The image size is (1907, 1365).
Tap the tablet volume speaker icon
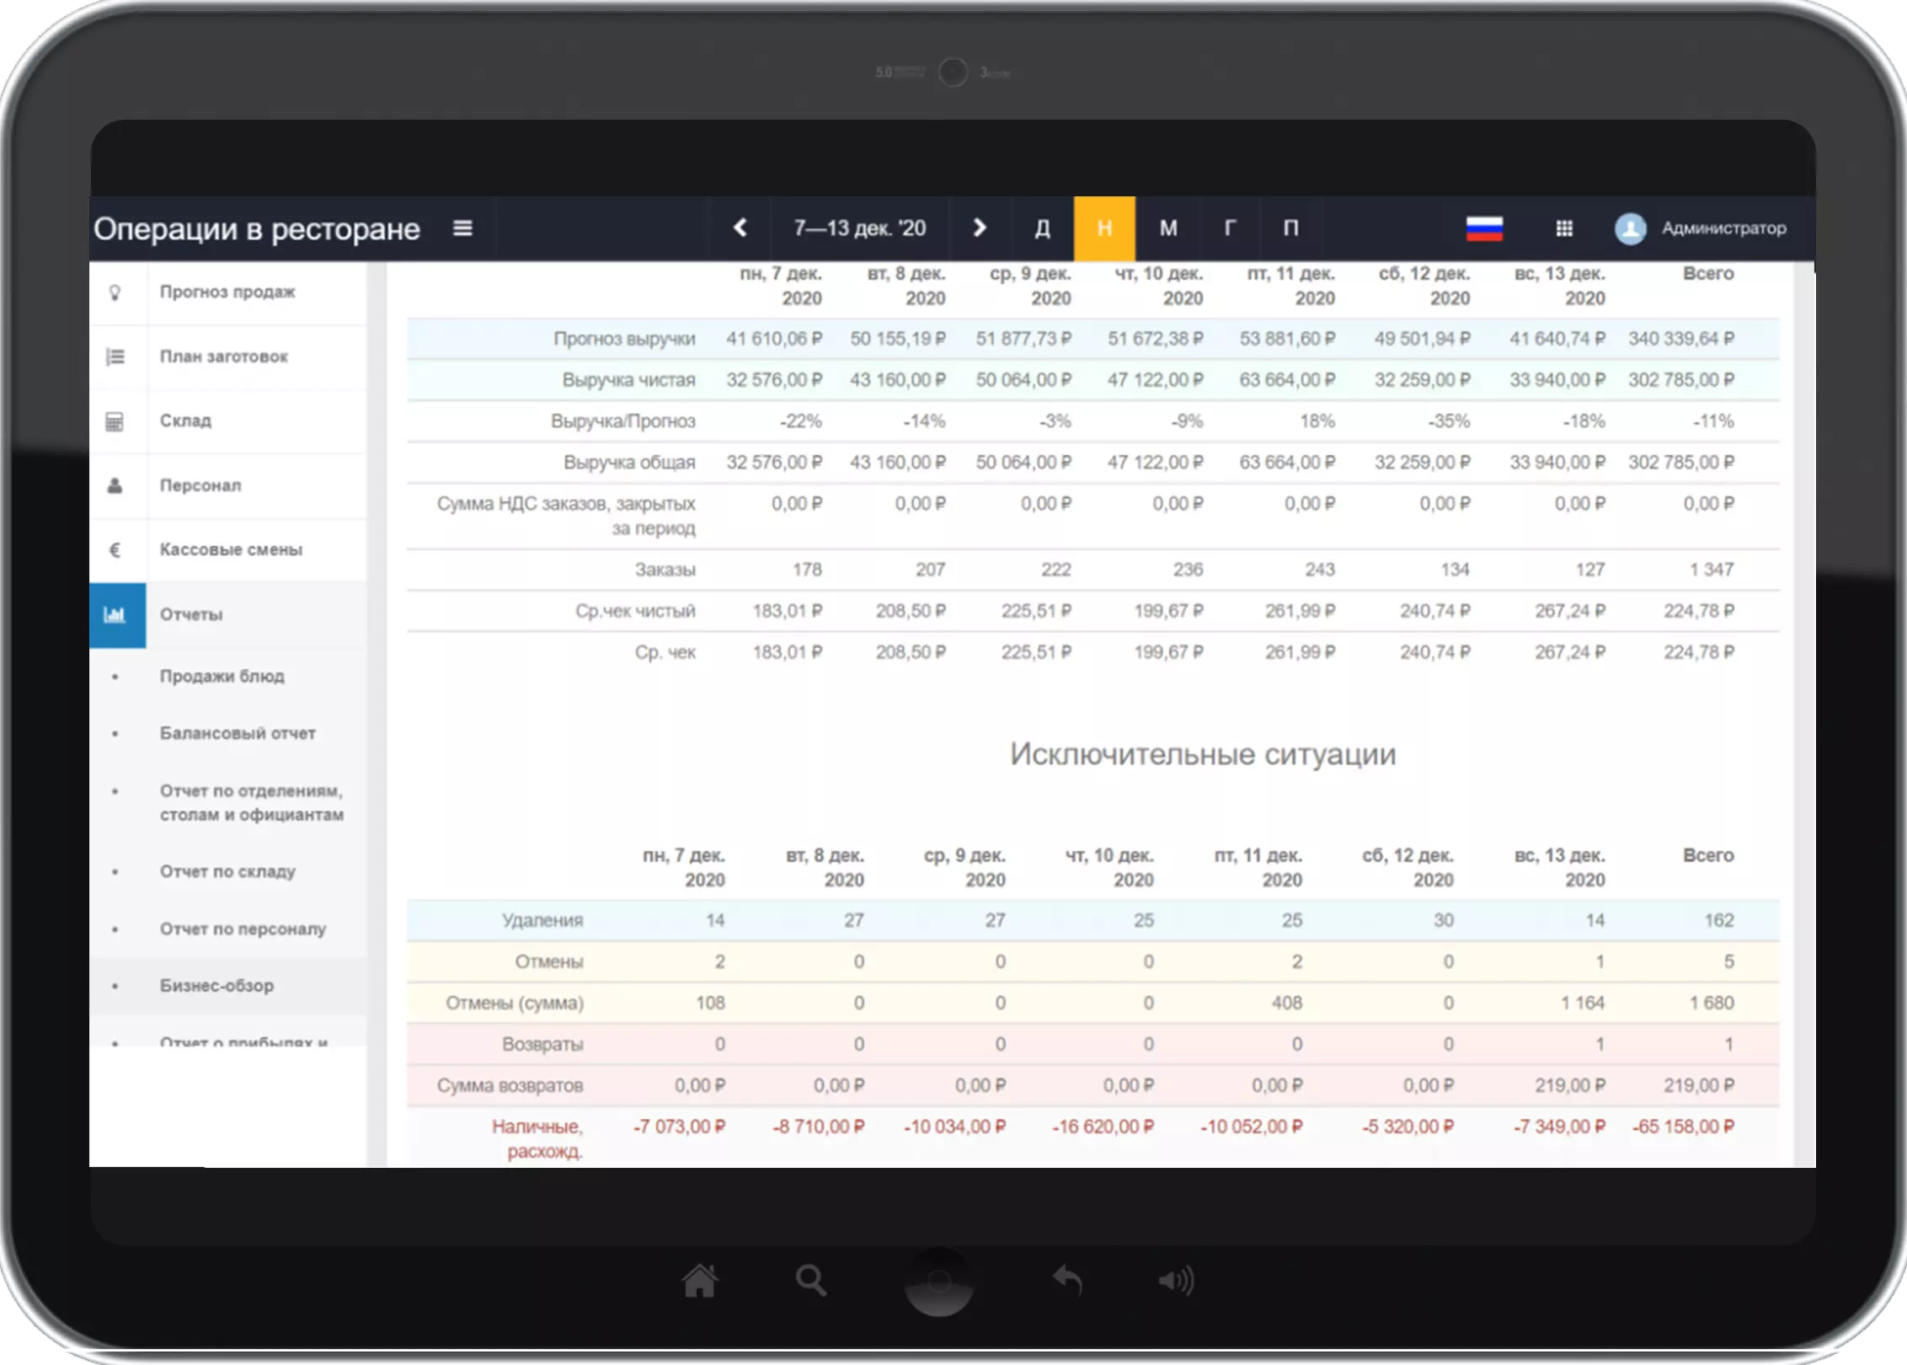point(1176,1281)
